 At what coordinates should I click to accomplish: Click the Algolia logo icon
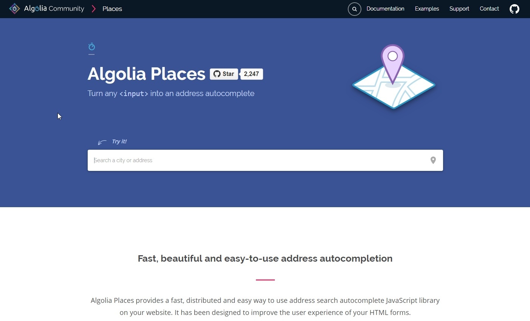click(x=14, y=9)
